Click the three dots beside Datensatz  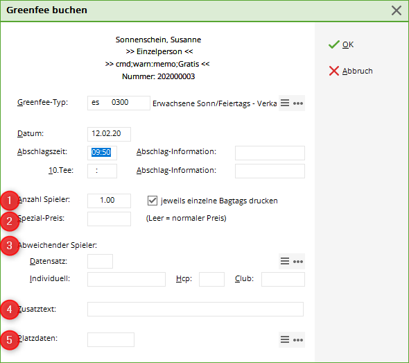click(298, 262)
